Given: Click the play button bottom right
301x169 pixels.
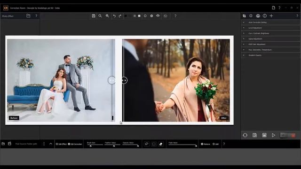Looking at the screenshot, I should 273,135.
